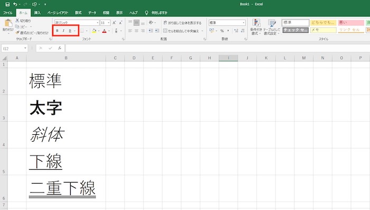Apply red font color A
The height and width of the screenshot is (210, 370).
tap(104, 31)
